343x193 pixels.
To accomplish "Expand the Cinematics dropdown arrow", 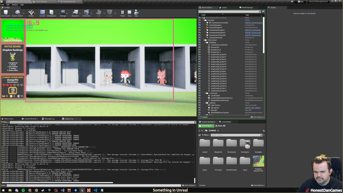I will pos(91,13).
